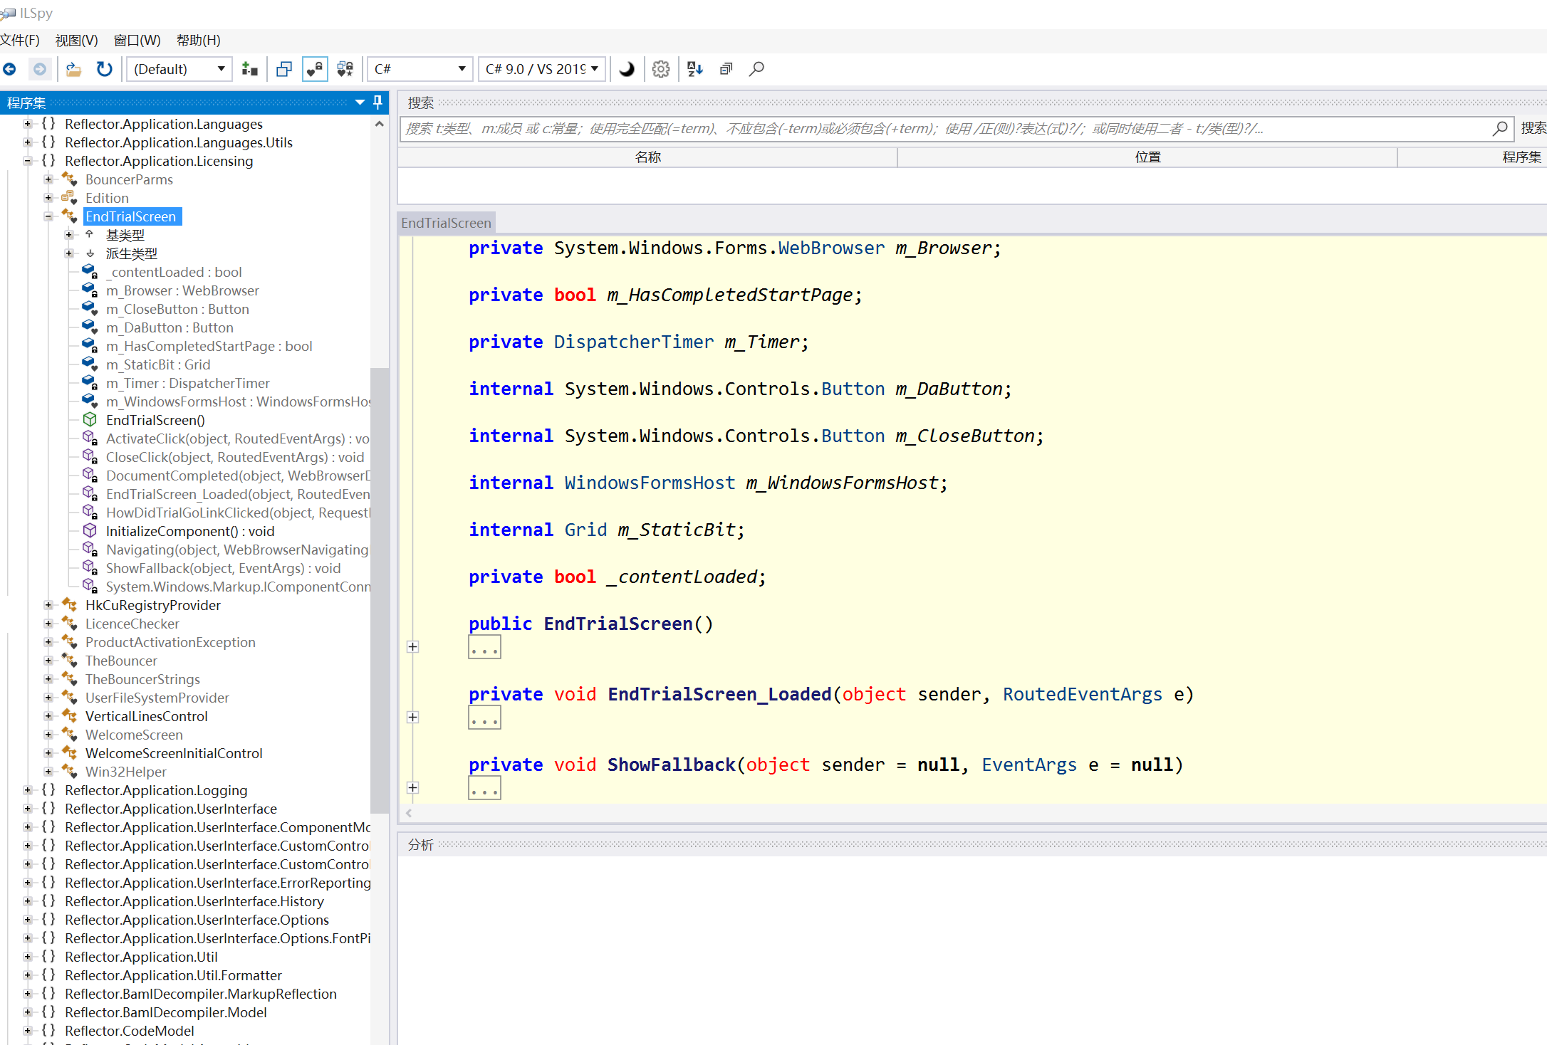Collapse all tree nodes using toolbar icon
The width and height of the screenshot is (1547, 1045).
(726, 69)
